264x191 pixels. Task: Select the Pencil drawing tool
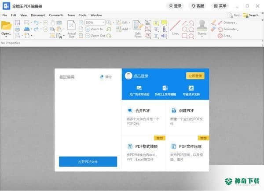214,22
